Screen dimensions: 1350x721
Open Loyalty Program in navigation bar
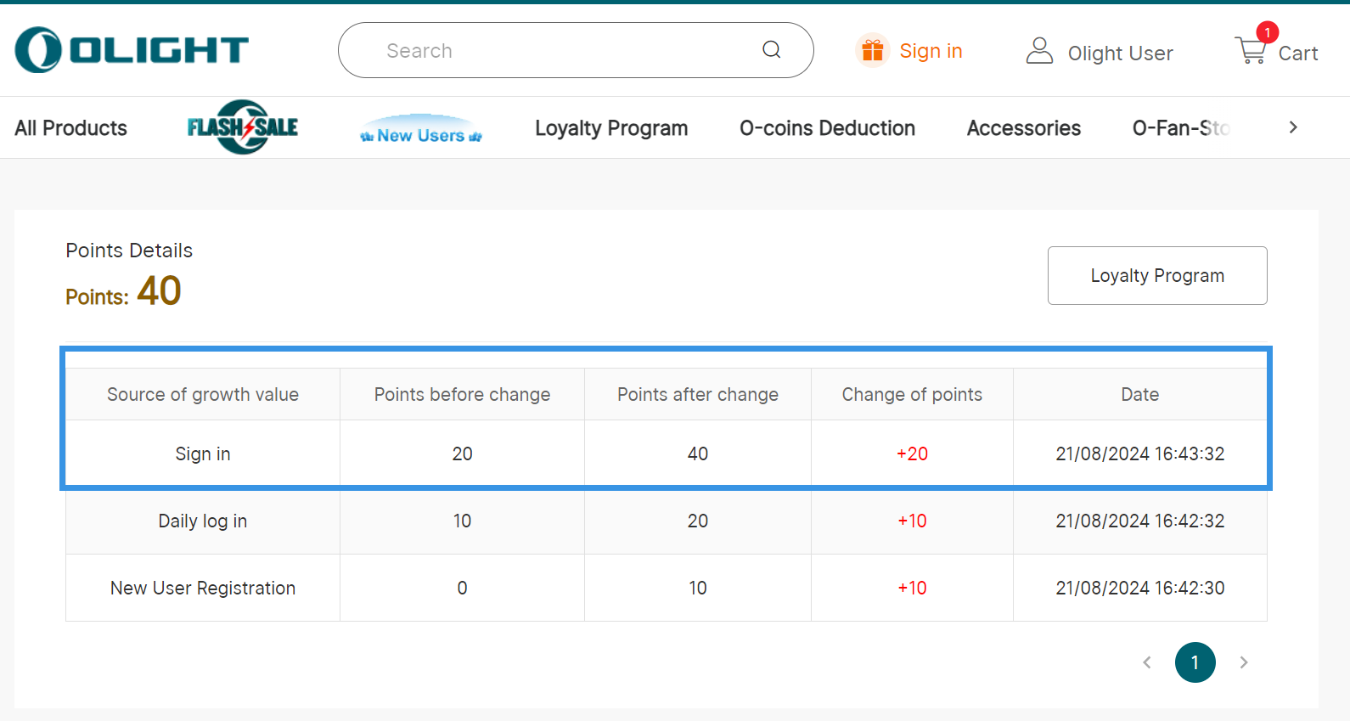[x=611, y=128]
